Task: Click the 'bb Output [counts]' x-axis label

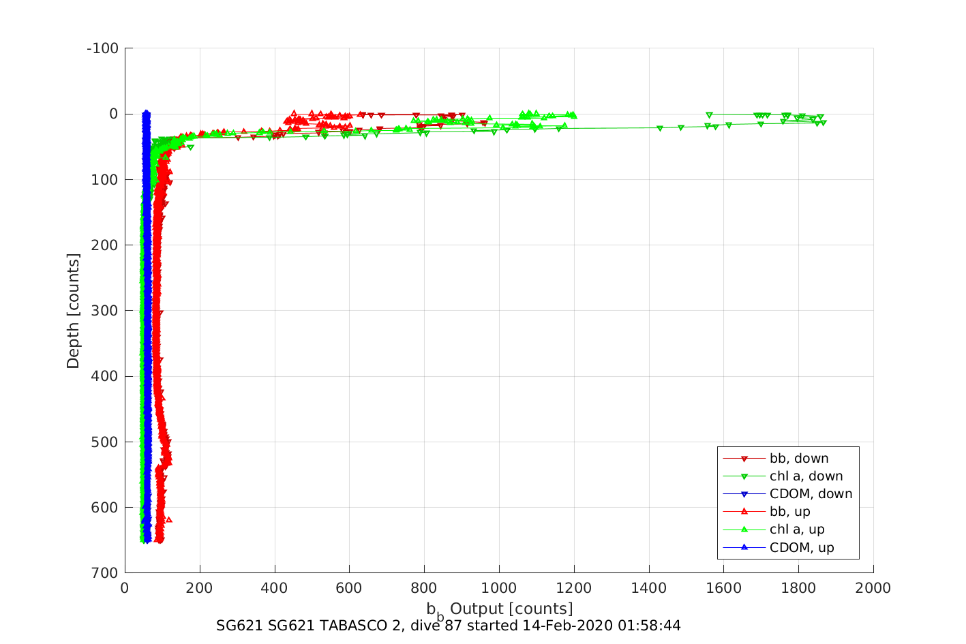Action: 500,610
